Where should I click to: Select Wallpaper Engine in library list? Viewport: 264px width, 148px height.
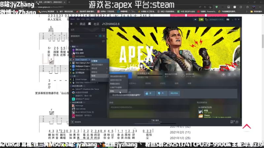[x=82, y=66]
